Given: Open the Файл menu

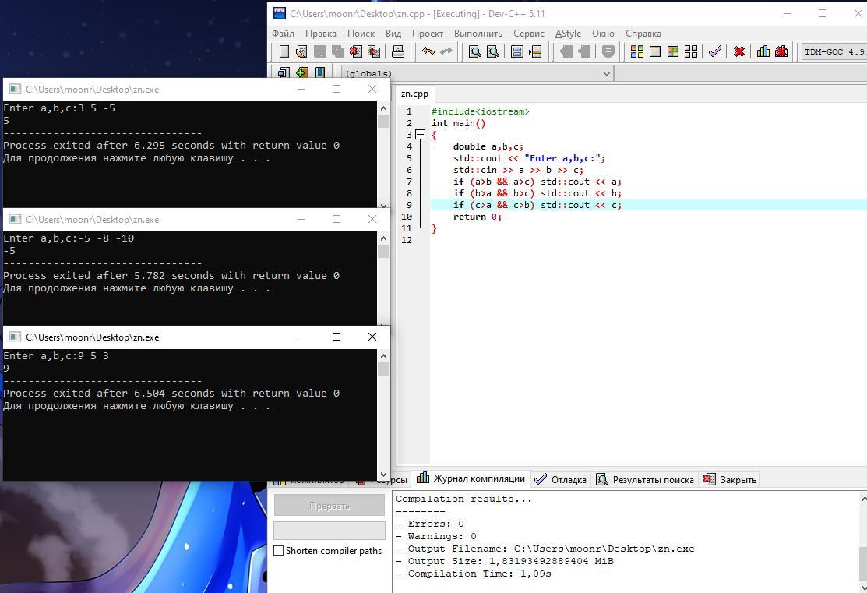Looking at the screenshot, I should click(283, 34).
